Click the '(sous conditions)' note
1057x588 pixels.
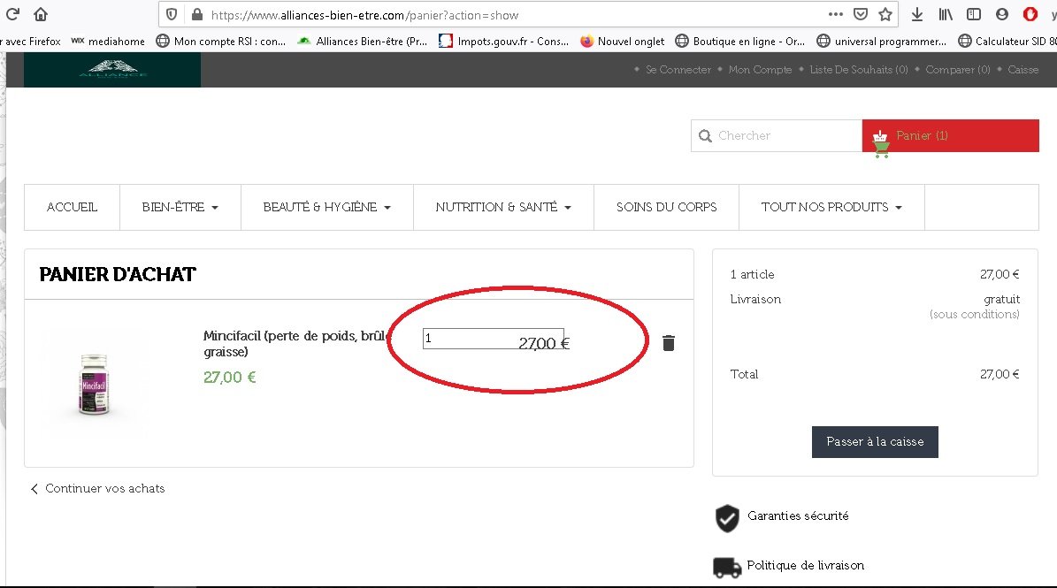[974, 315]
